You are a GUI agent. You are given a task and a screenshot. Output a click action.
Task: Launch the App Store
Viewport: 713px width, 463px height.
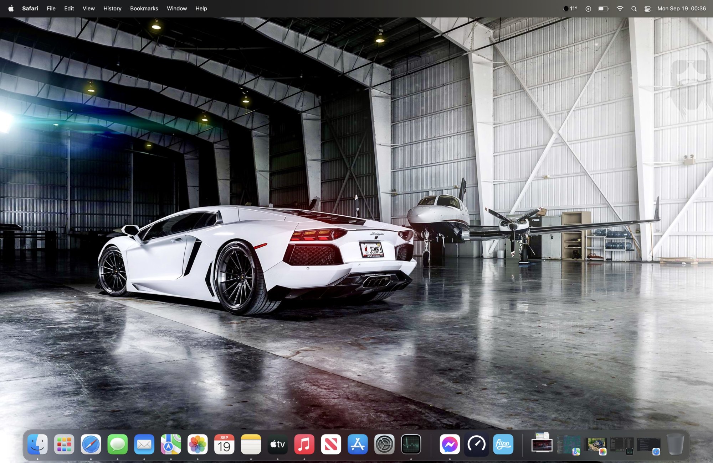358,444
